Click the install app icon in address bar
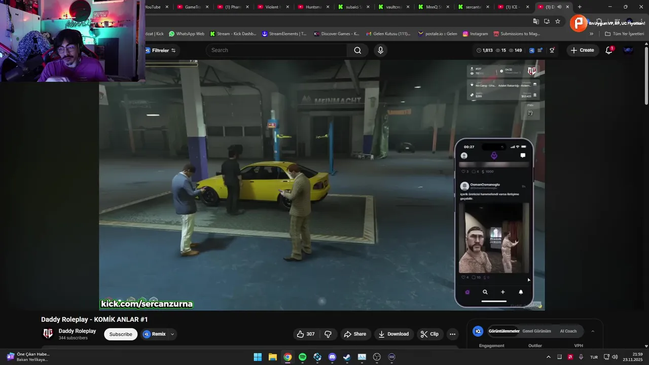 click(x=547, y=21)
